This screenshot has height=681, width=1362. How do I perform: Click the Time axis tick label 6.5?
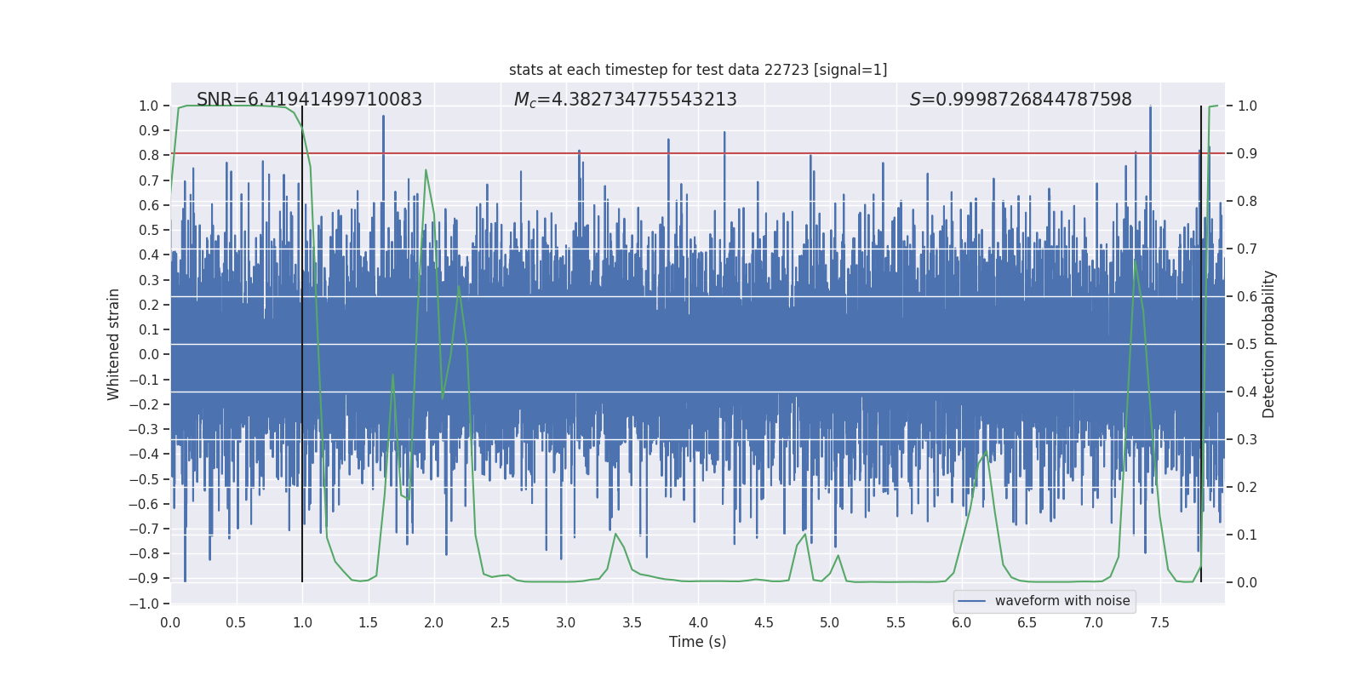pos(1027,622)
